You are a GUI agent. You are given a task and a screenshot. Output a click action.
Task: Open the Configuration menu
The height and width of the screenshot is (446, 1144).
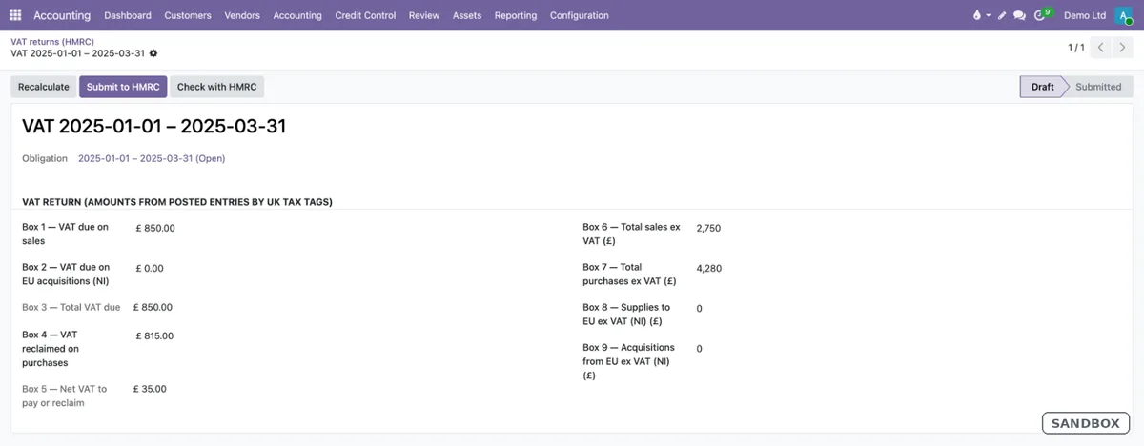(x=580, y=15)
